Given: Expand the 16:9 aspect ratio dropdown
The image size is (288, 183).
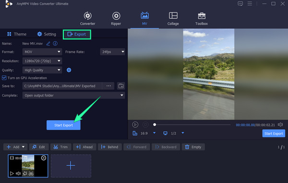Looking at the screenshot, I should coord(154,133).
